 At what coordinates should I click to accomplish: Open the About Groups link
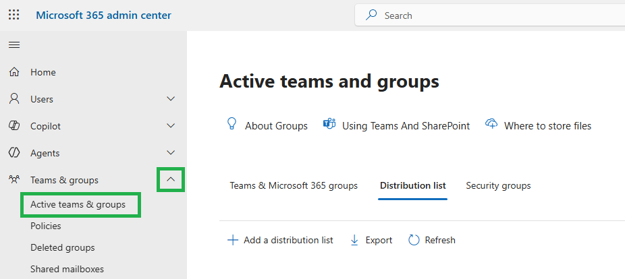pyautogui.click(x=276, y=126)
